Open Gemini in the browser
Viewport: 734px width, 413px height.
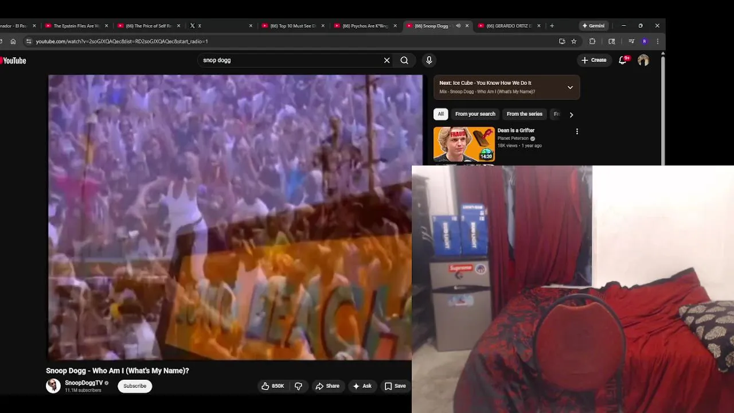[x=593, y=26]
